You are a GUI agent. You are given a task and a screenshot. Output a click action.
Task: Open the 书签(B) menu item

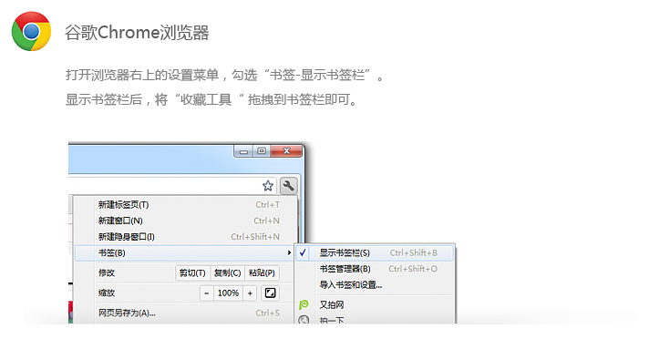coord(185,253)
